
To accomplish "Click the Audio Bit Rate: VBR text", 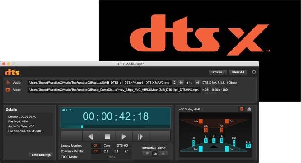I will (21, 126).
